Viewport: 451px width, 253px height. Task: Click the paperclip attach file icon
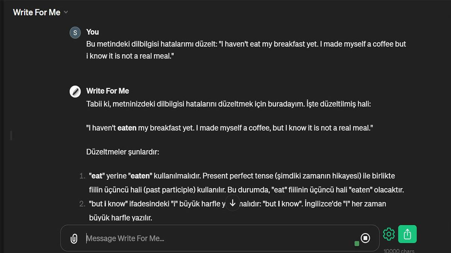(74, 239)
